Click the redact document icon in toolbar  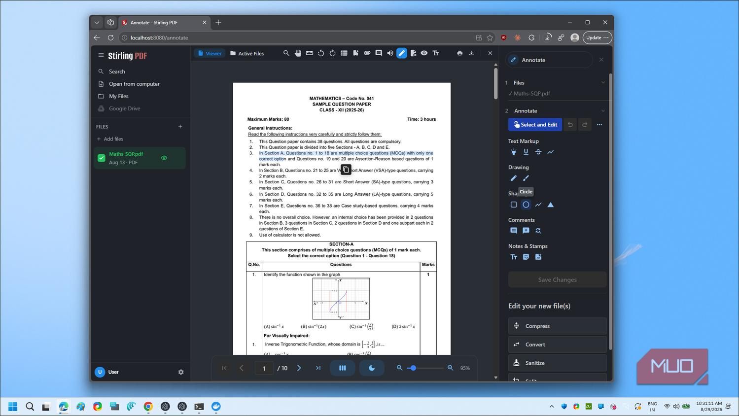[x=413, y=53]
